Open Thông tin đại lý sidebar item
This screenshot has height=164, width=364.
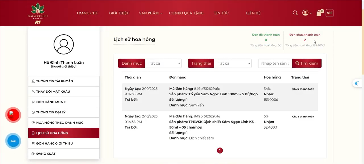(x=64, y=112)
